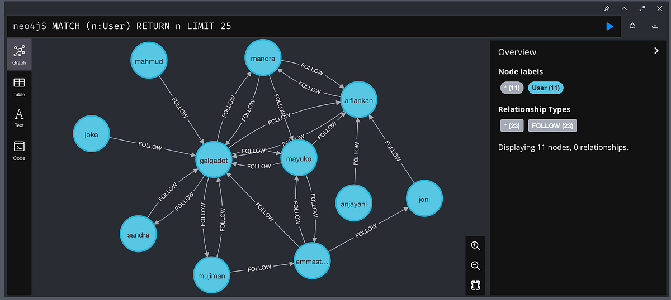The width and height of the screenshot is (671, 300).
Task: Select the mandra node
Action: pyautogui.click(x=263, y=57)
